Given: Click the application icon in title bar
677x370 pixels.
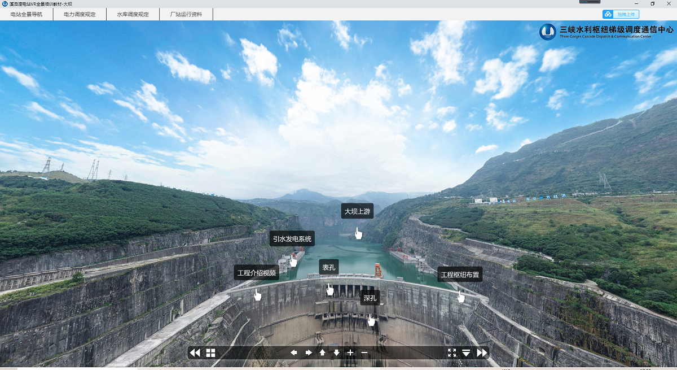Looking at the screenshot, I should (x=5, y=3).
